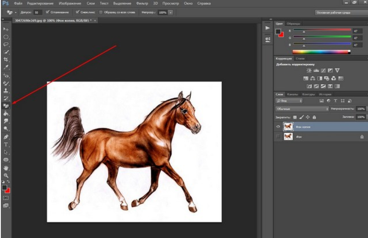Click the lock position icon in Layers panel
This screenshot has height=238, width=368.
coord(308,117)
